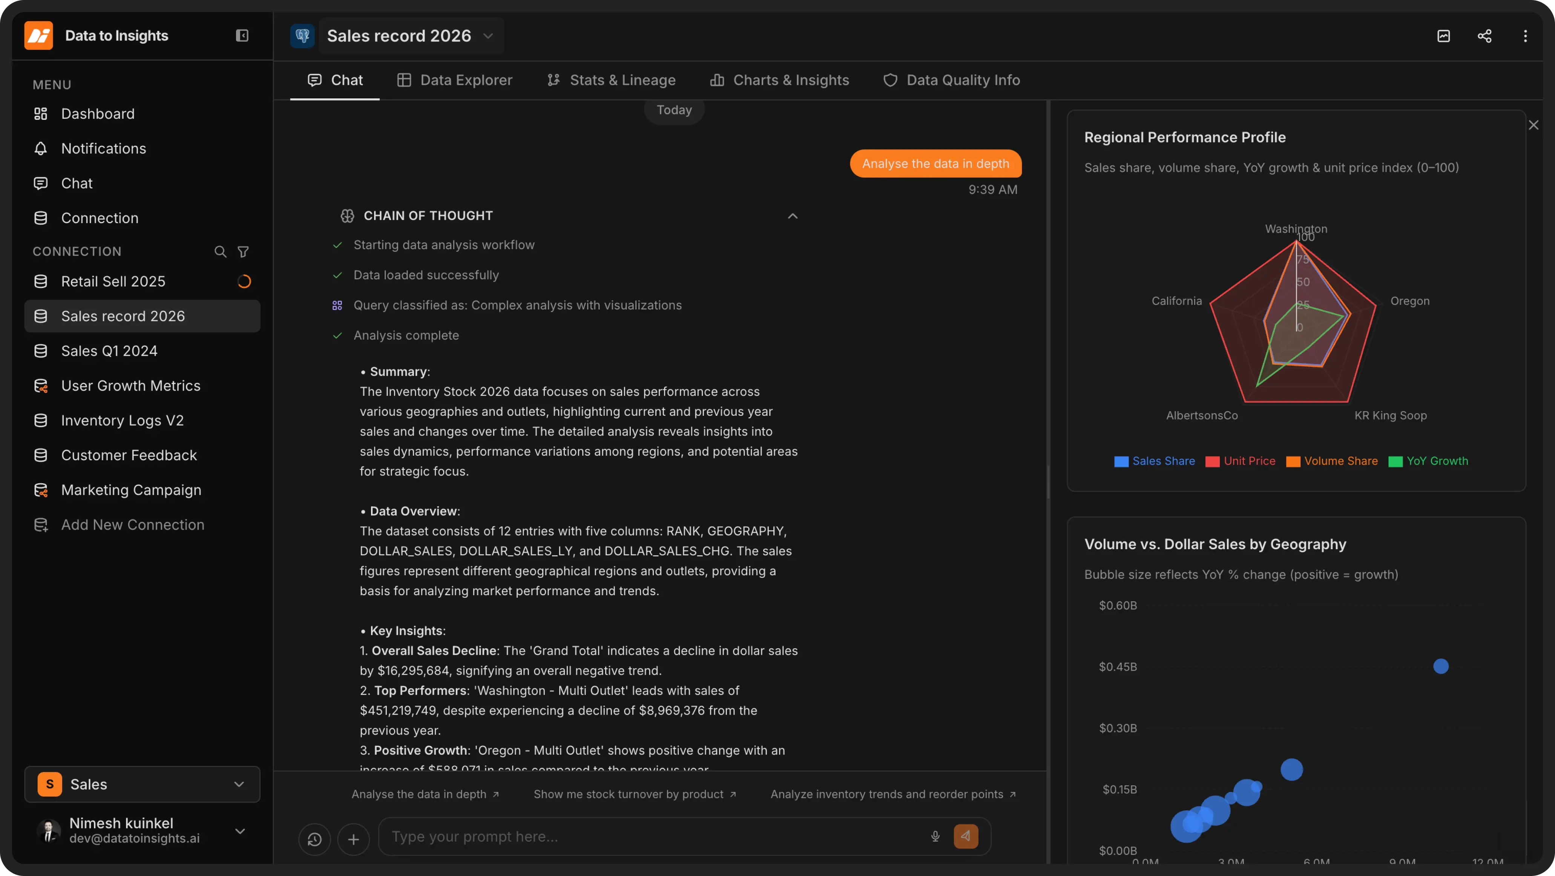
Task: Filter connections using funnel icon
Action: (x=243, y=251)
